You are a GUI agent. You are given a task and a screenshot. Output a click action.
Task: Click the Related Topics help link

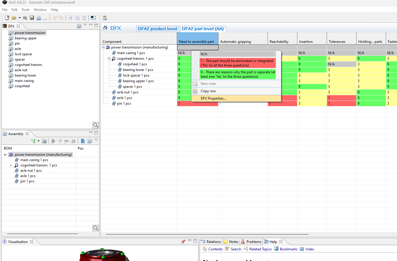pos(260,249)
